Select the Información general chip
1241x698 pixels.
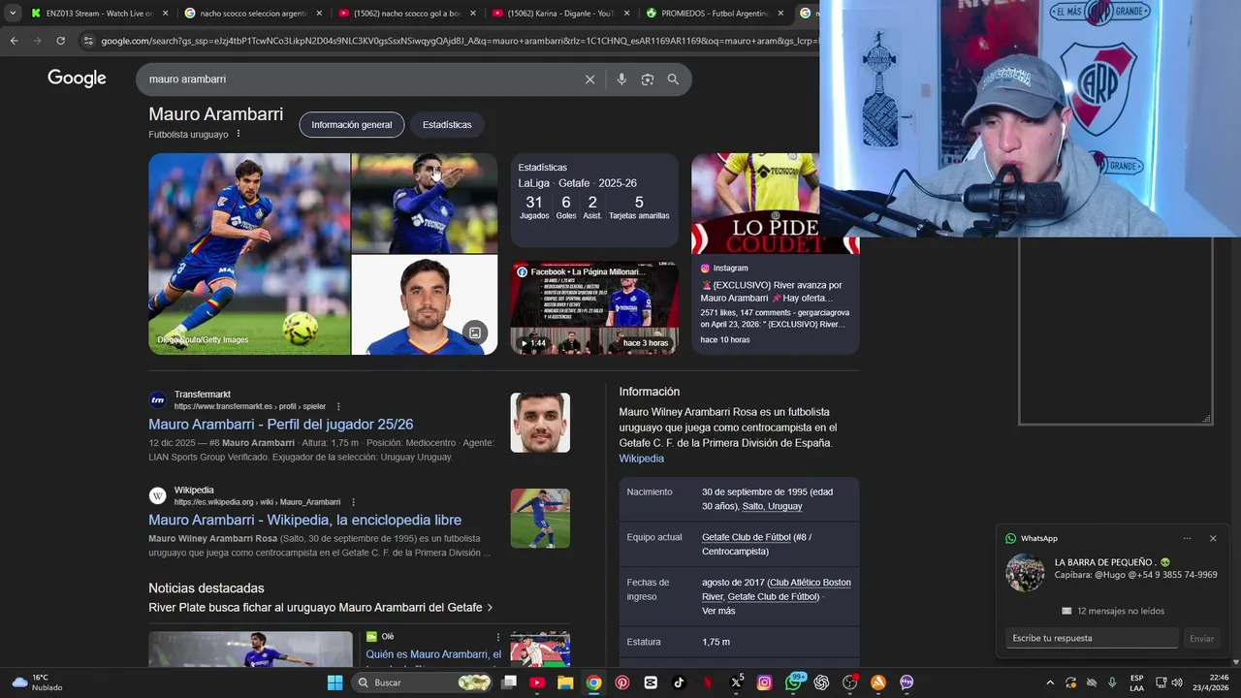click(x=352, y=124)
